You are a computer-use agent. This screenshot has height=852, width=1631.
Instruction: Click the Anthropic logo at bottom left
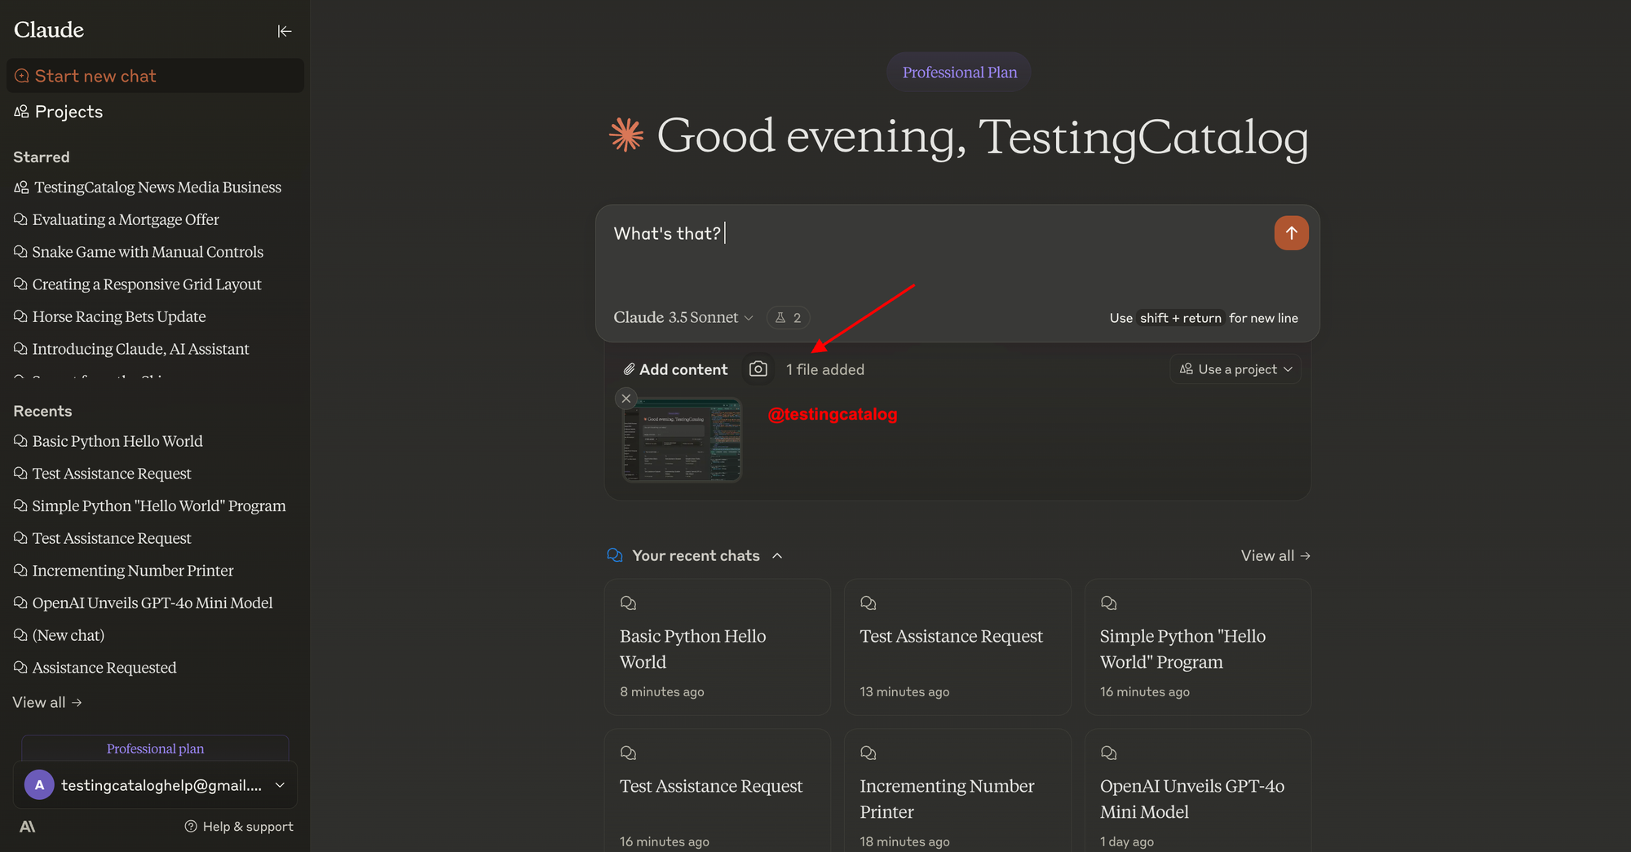pyautogui.click(x=27, y=826)
